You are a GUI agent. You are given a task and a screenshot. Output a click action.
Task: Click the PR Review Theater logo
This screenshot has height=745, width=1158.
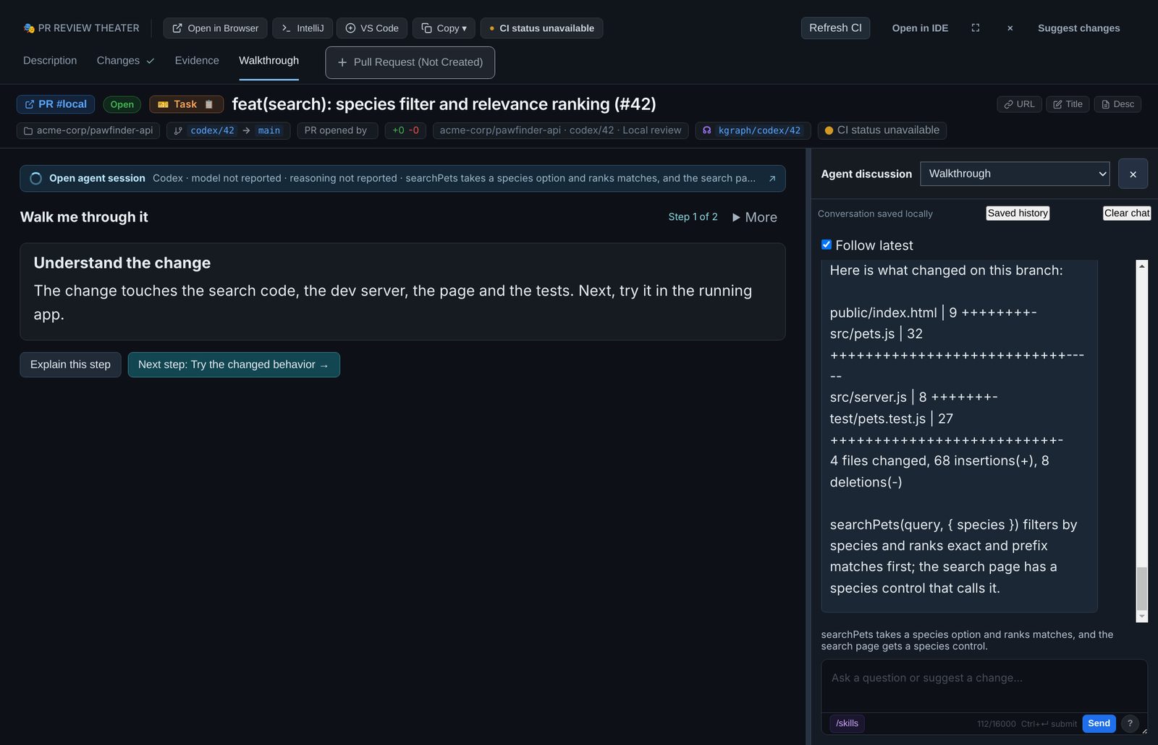pyautogui.click(x=81, y=28)
